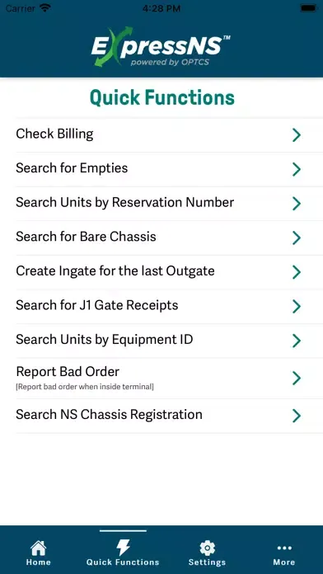Tap the Quick Functions lightning bolt icon
Screen dimensions: 323x574
tap(123, 548)
